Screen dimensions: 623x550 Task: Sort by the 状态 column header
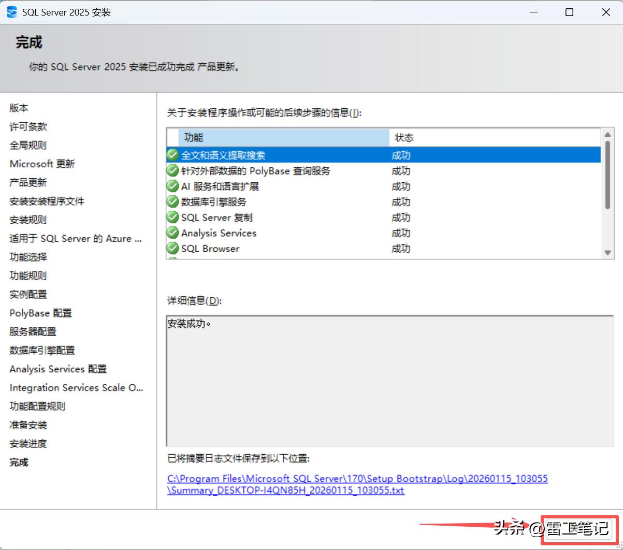[495, 137]
